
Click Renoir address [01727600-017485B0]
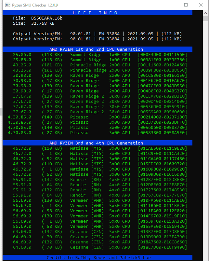[163, 190]
